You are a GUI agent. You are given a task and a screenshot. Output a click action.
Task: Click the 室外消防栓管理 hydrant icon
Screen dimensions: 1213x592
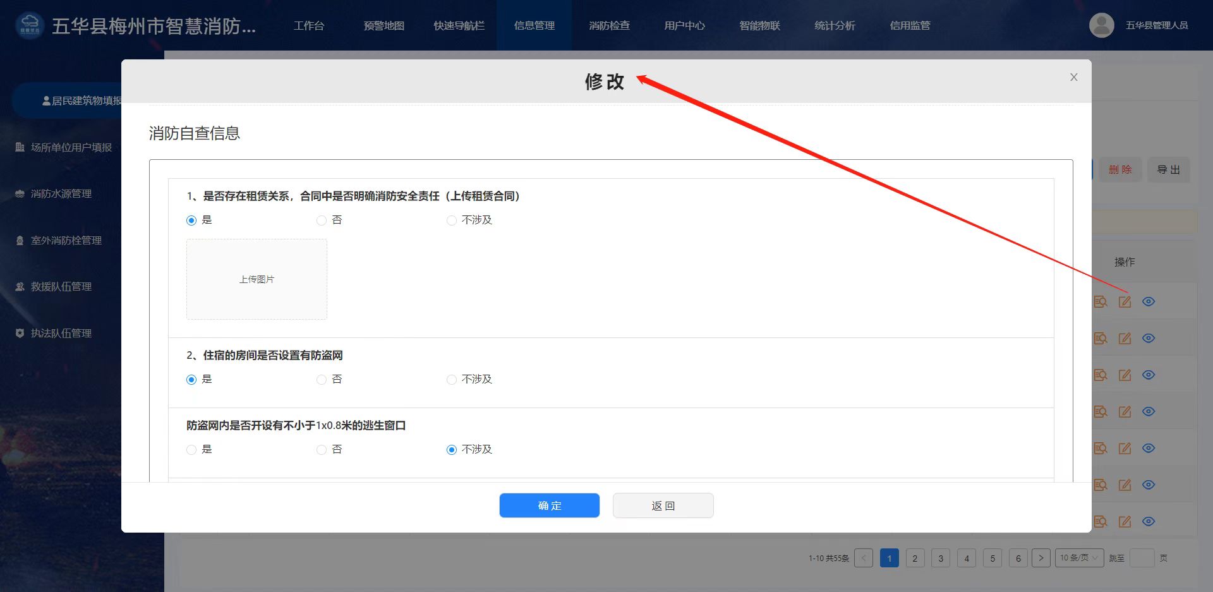click(20, 240)
